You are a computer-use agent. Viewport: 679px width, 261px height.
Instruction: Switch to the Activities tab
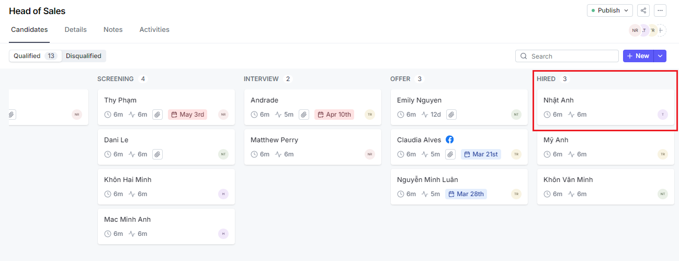click(154, 30)
